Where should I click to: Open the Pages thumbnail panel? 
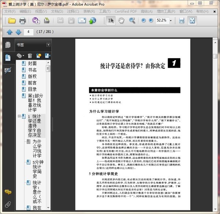pyautogui.click(x=8, y=45)
